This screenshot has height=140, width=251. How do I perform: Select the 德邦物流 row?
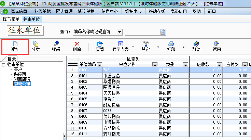[130, 116]
